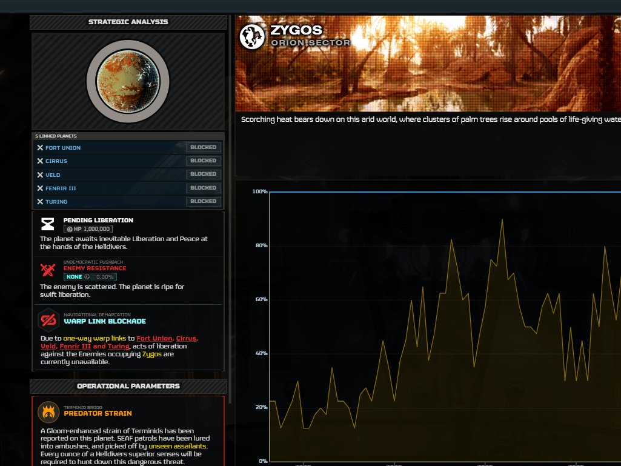Follow the red Fort Union, Cirrus link
Viewport: 621px width, 466px height.
(x=167, y=338)
